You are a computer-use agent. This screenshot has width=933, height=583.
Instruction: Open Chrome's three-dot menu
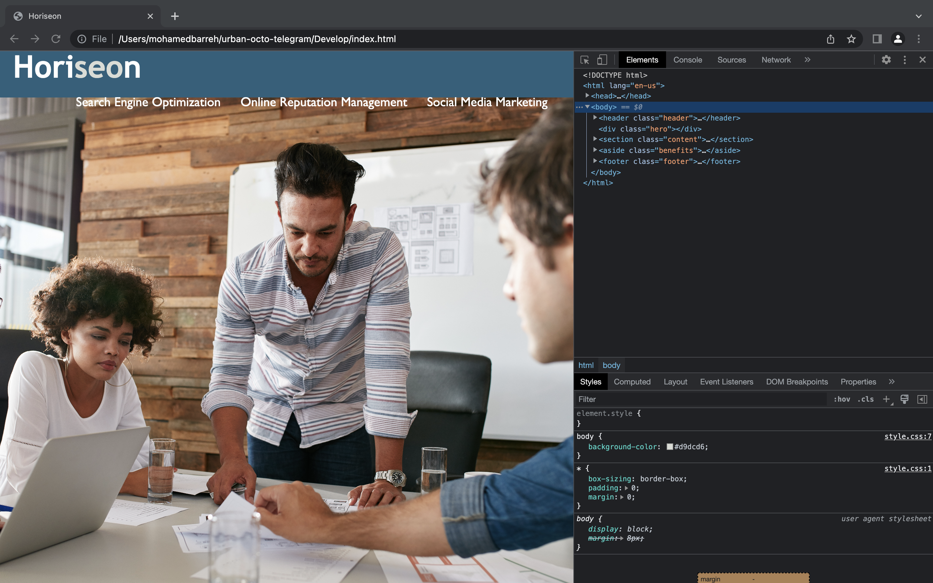(x=919, y=39)
